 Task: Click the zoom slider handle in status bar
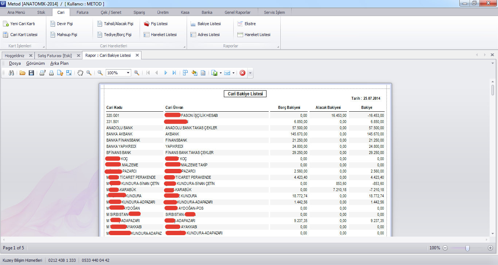pos(467,248)
